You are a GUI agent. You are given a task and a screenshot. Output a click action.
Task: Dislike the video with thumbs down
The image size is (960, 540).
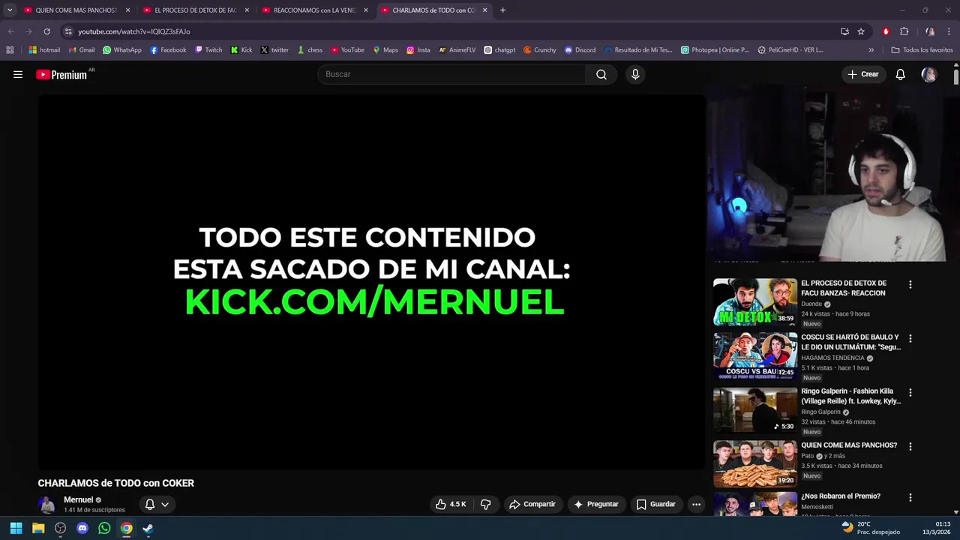click(485, 504)
